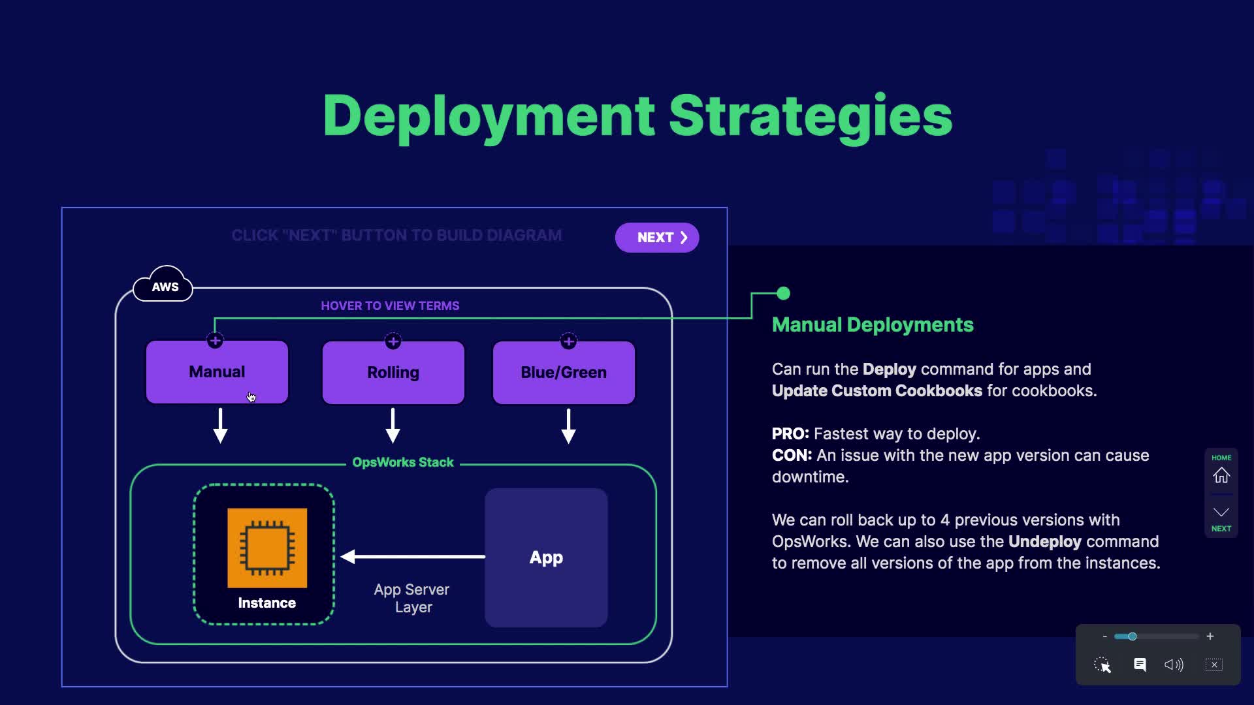Toggle the speaker audio icon

(1174, 665)
